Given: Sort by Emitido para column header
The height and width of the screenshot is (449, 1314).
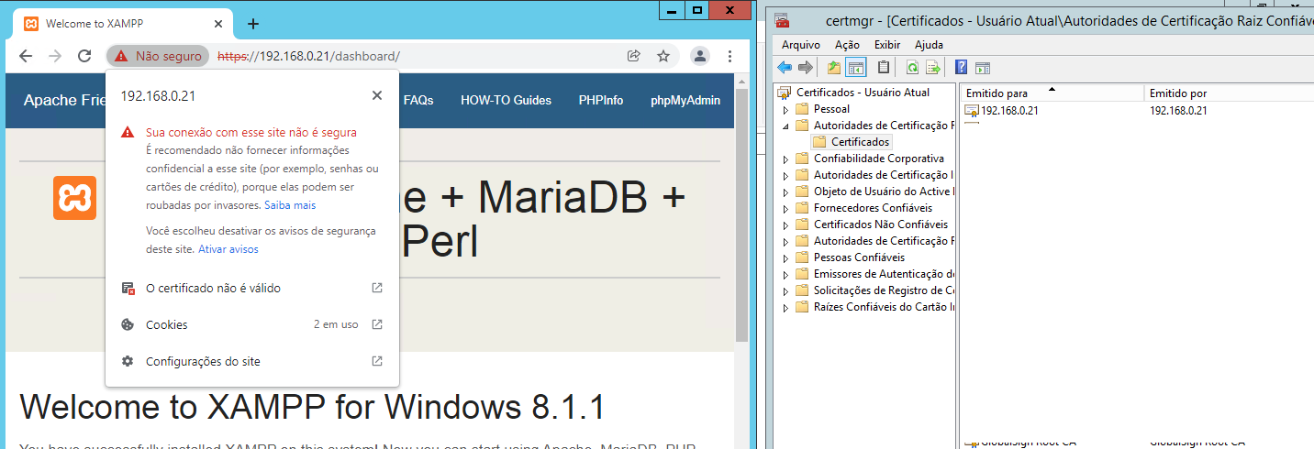Looking at the screenshot, I should tap(1053, 93).
